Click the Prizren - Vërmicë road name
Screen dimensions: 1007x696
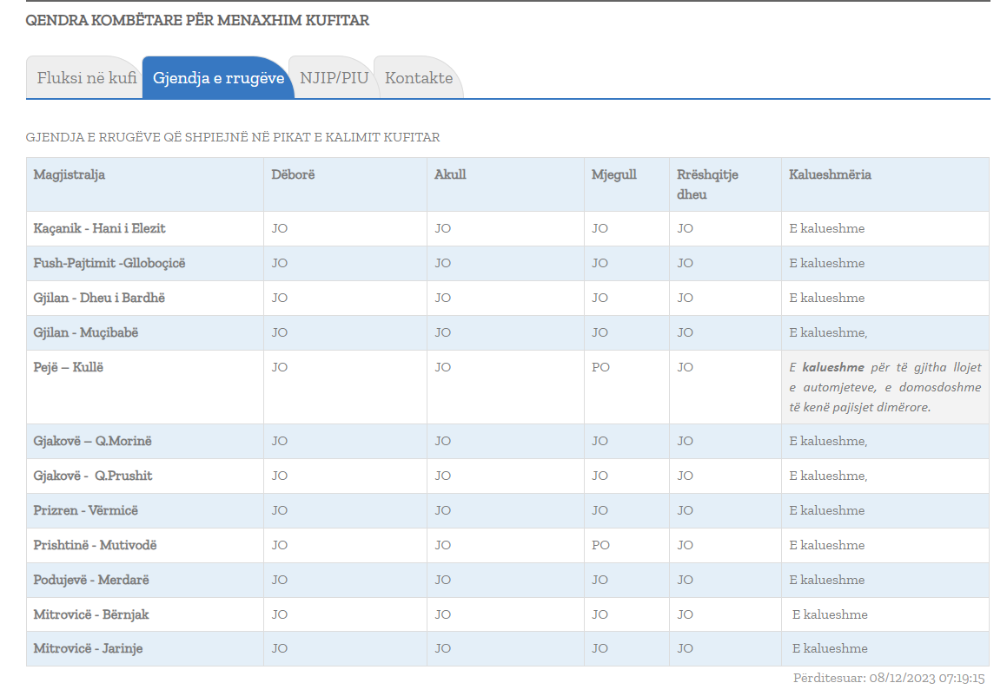pyautogui.click(x=85, y=511)
